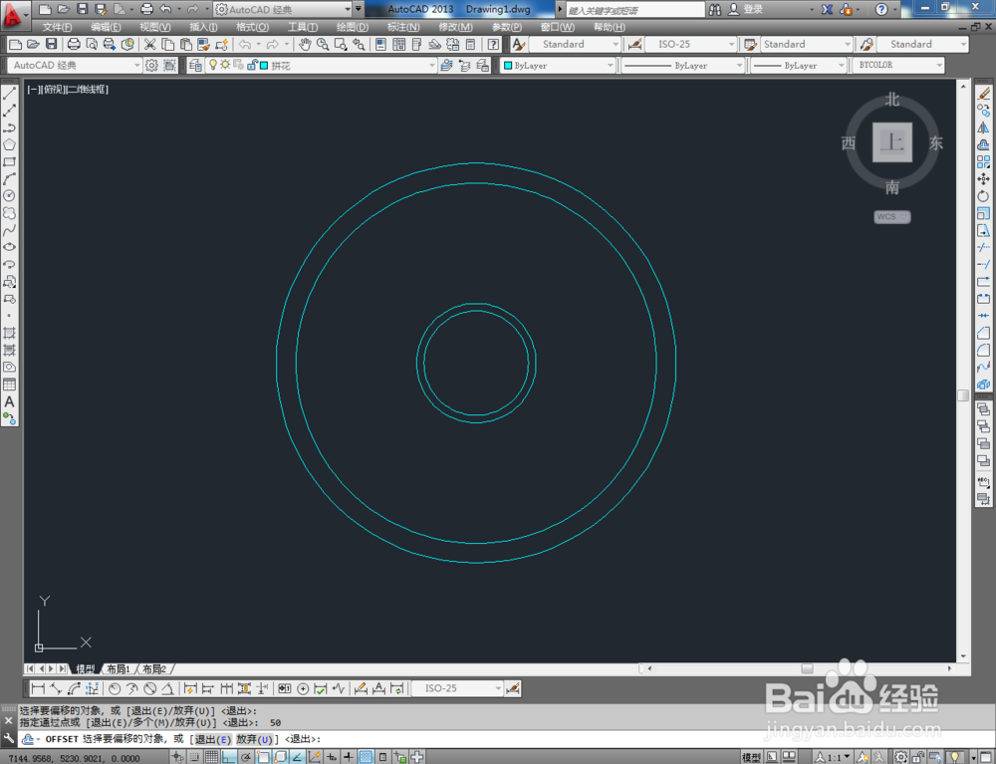Image resolution: width=996 pixels, height=764 pixels.
Task: Open the AutoCAD 经典 workspace dropdown in title bar
Action: click(x=348, y=10)
